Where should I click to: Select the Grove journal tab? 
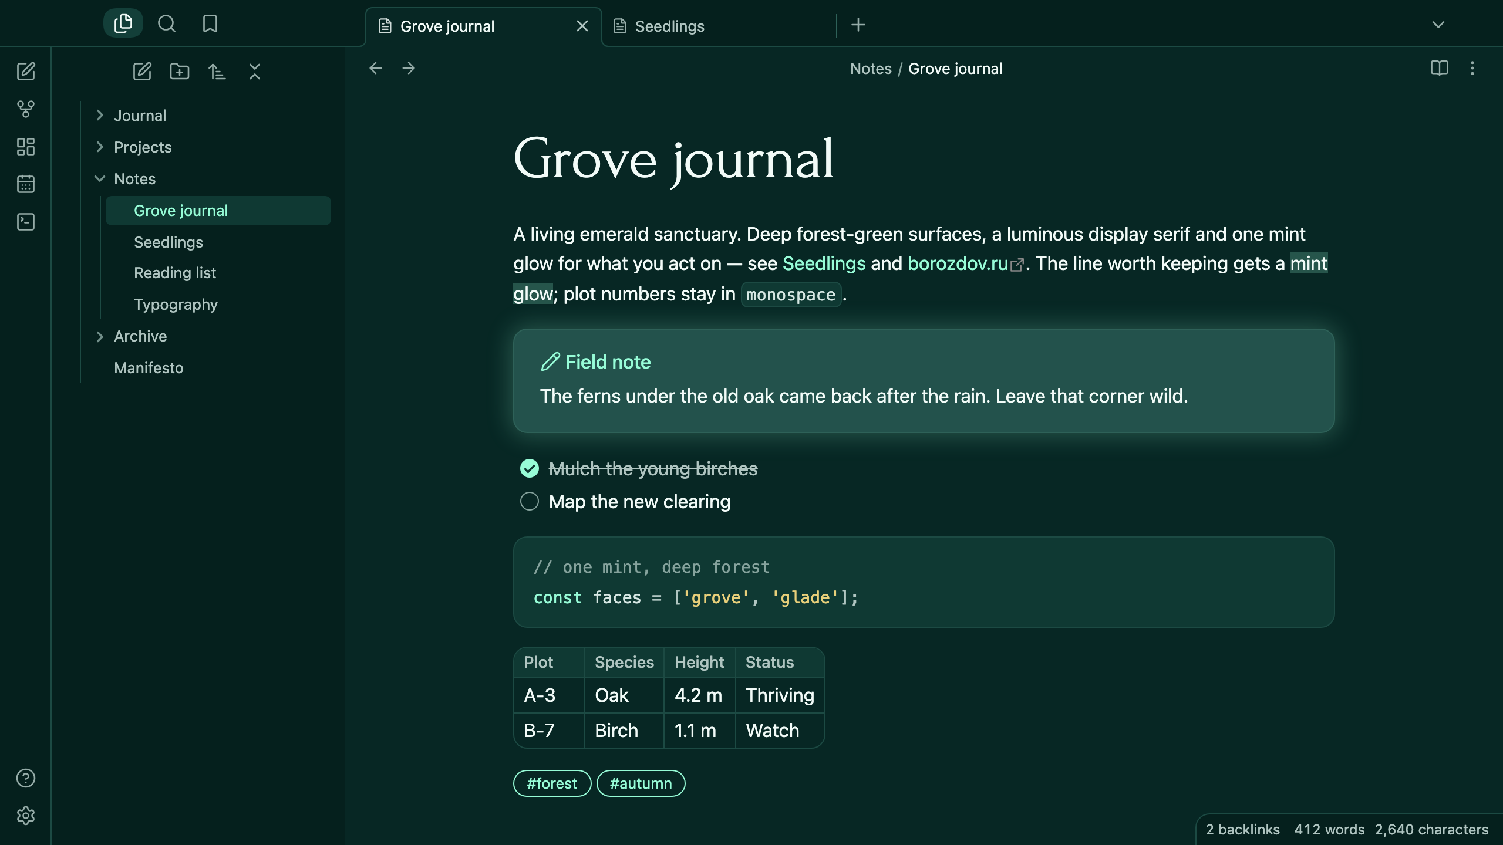(484, 26)
